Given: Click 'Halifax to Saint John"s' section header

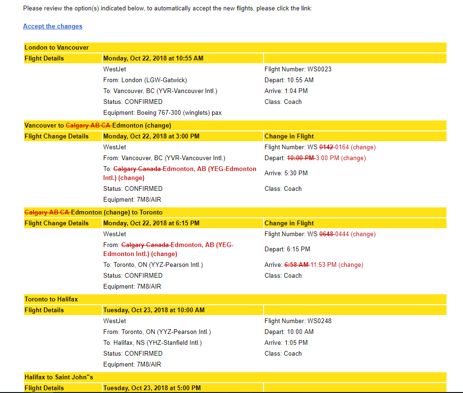Looking at the screenshot, I should coord(235,377).
